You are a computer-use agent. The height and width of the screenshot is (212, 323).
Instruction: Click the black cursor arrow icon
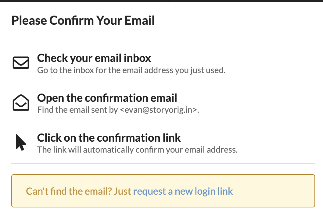coord(20,142)
